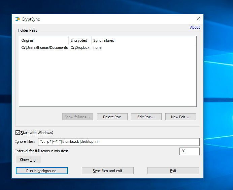This screenshot has width=233, height=190.
Task: Open the Edit Pair dialog
Action: (x=146, y=117)
